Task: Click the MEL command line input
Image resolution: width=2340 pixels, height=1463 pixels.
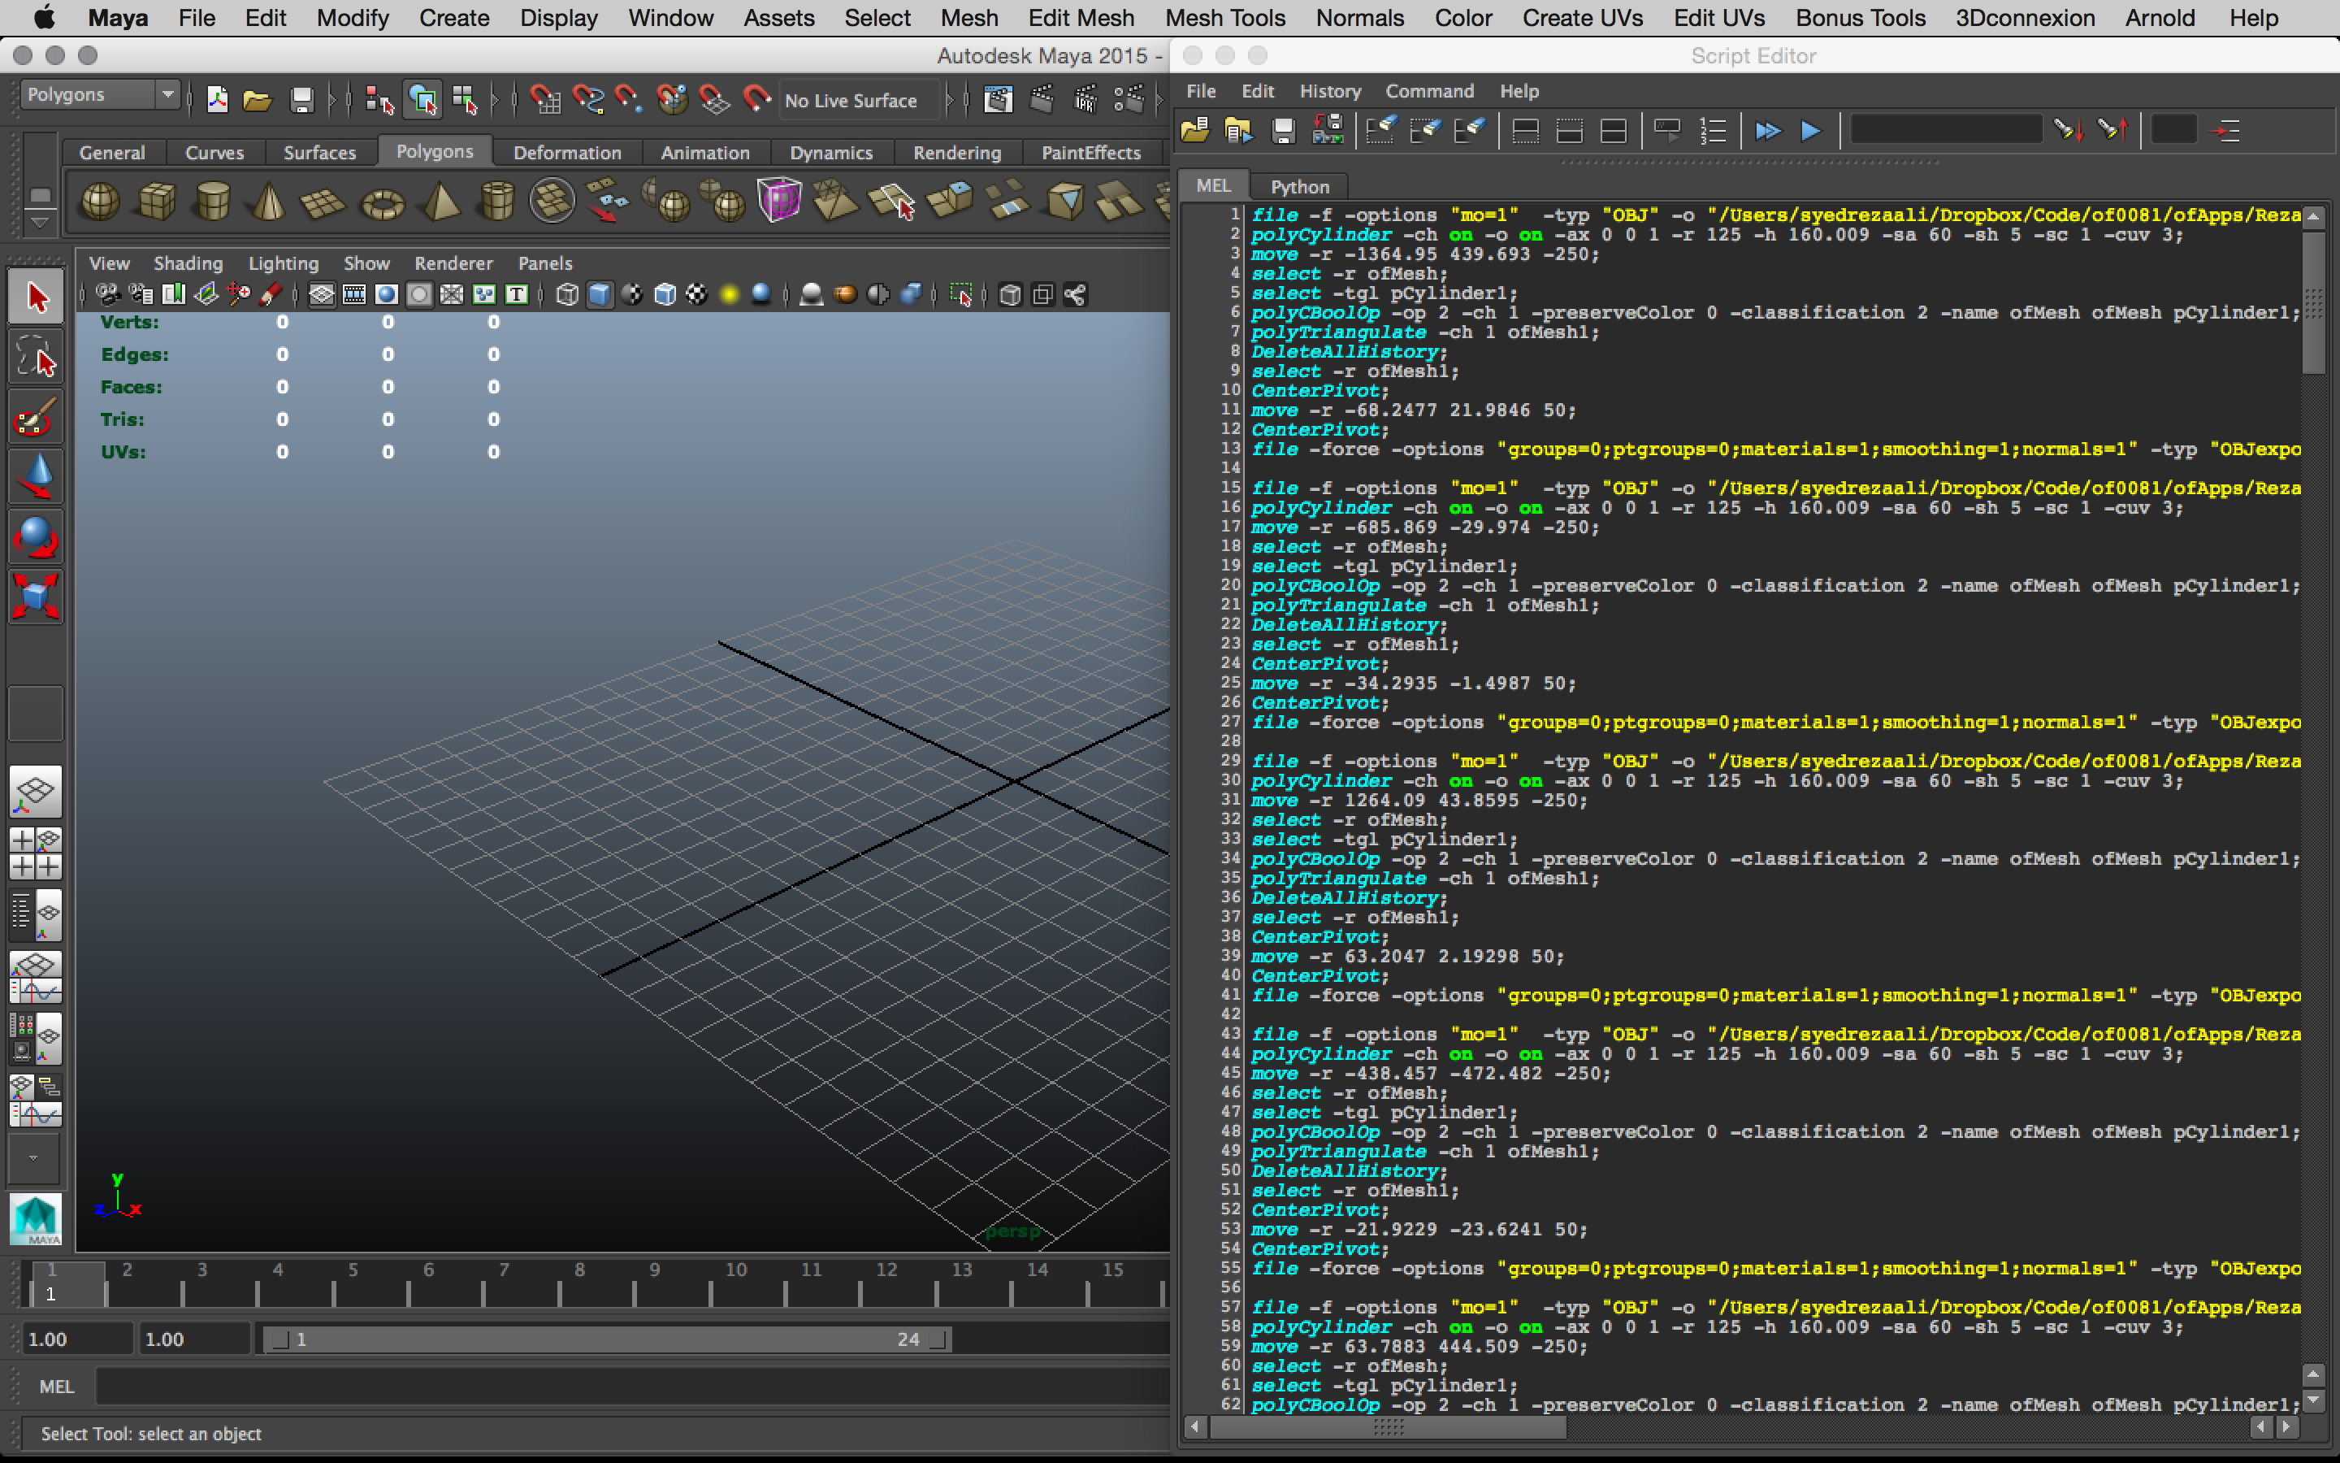Action: (x=634, y=1387)
